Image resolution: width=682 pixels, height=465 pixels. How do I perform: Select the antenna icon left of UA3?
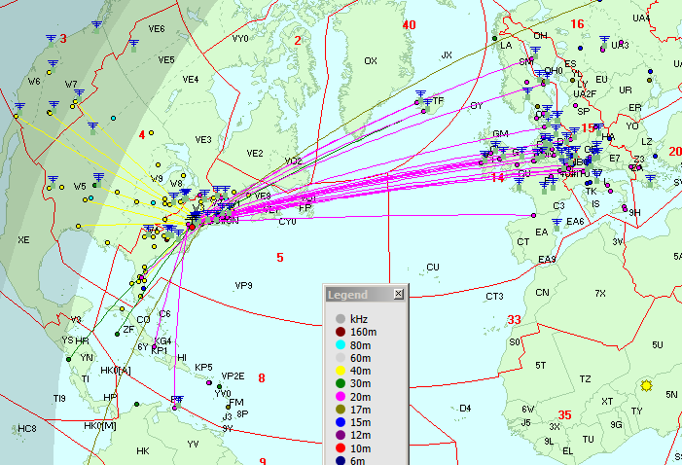pyautogui.click(x=604, y=41)
